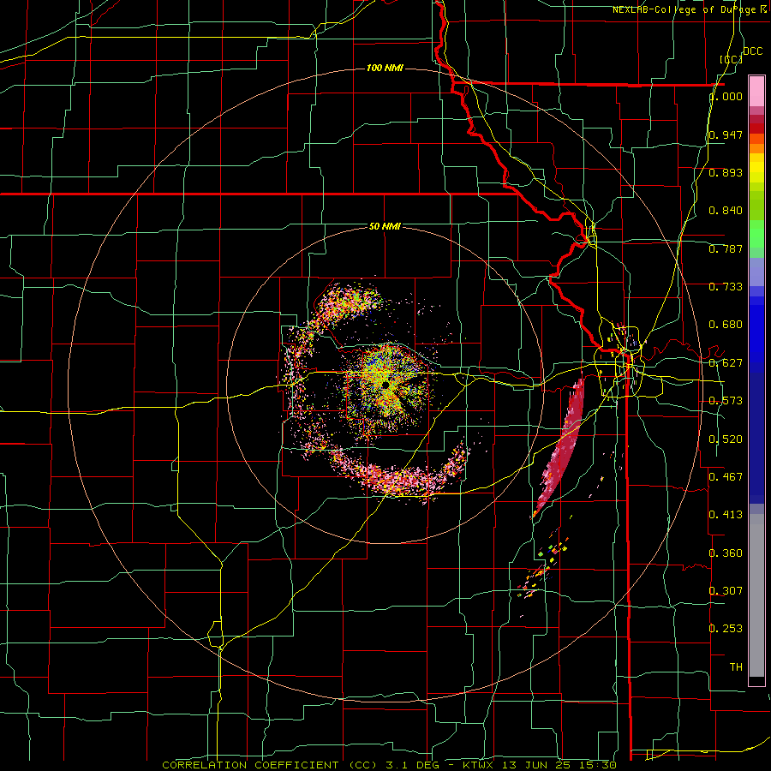Click the 0.733 scale value
This screenshot has height=771, width=771.
click(x=726, y=287)
